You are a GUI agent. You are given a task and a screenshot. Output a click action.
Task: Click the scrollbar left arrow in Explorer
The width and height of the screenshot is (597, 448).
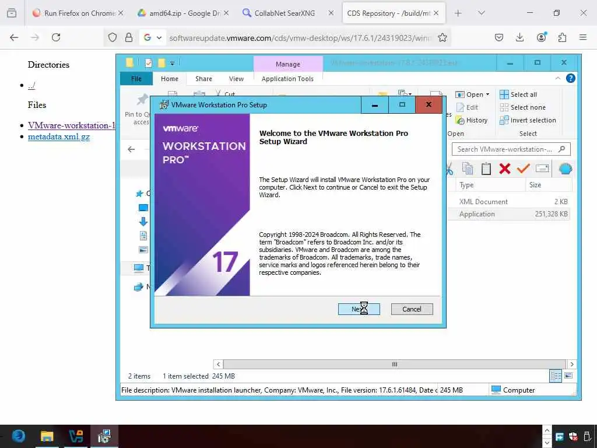click(218, 364)
